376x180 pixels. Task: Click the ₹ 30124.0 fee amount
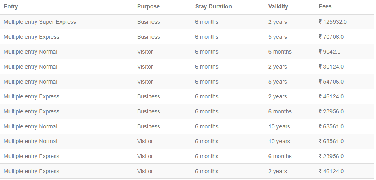(331, 67)
